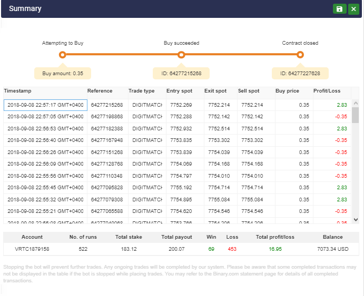Select timestamp cell 2018-09-08 22:55:21
The width and height of the screenshot is (364, 296).
pos(45,211)
